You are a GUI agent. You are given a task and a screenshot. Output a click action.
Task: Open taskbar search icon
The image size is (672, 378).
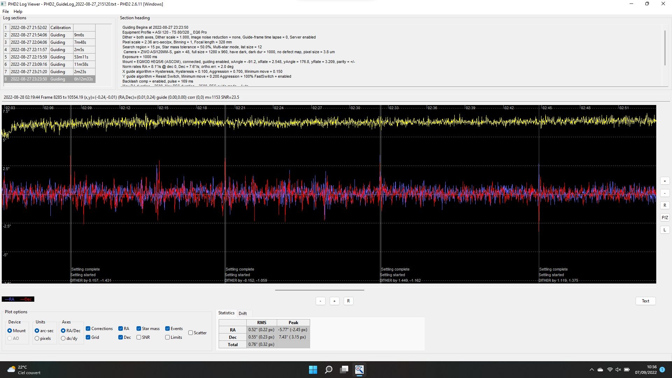coord(328,370)
